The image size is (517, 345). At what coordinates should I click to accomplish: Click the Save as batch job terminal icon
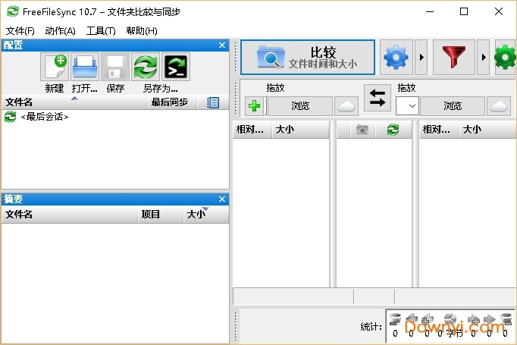(176, 67)
